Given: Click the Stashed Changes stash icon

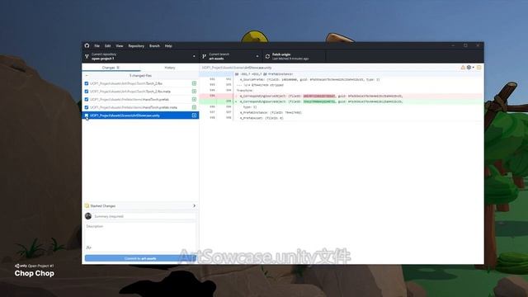Looking at the screenshot, I should (x=87, y=205).
